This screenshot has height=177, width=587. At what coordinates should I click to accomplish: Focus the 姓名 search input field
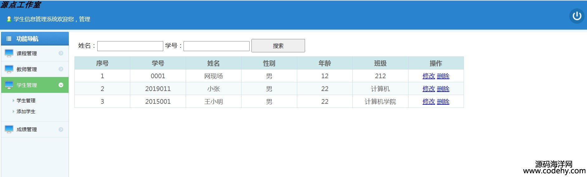click(x=130, y=46)
